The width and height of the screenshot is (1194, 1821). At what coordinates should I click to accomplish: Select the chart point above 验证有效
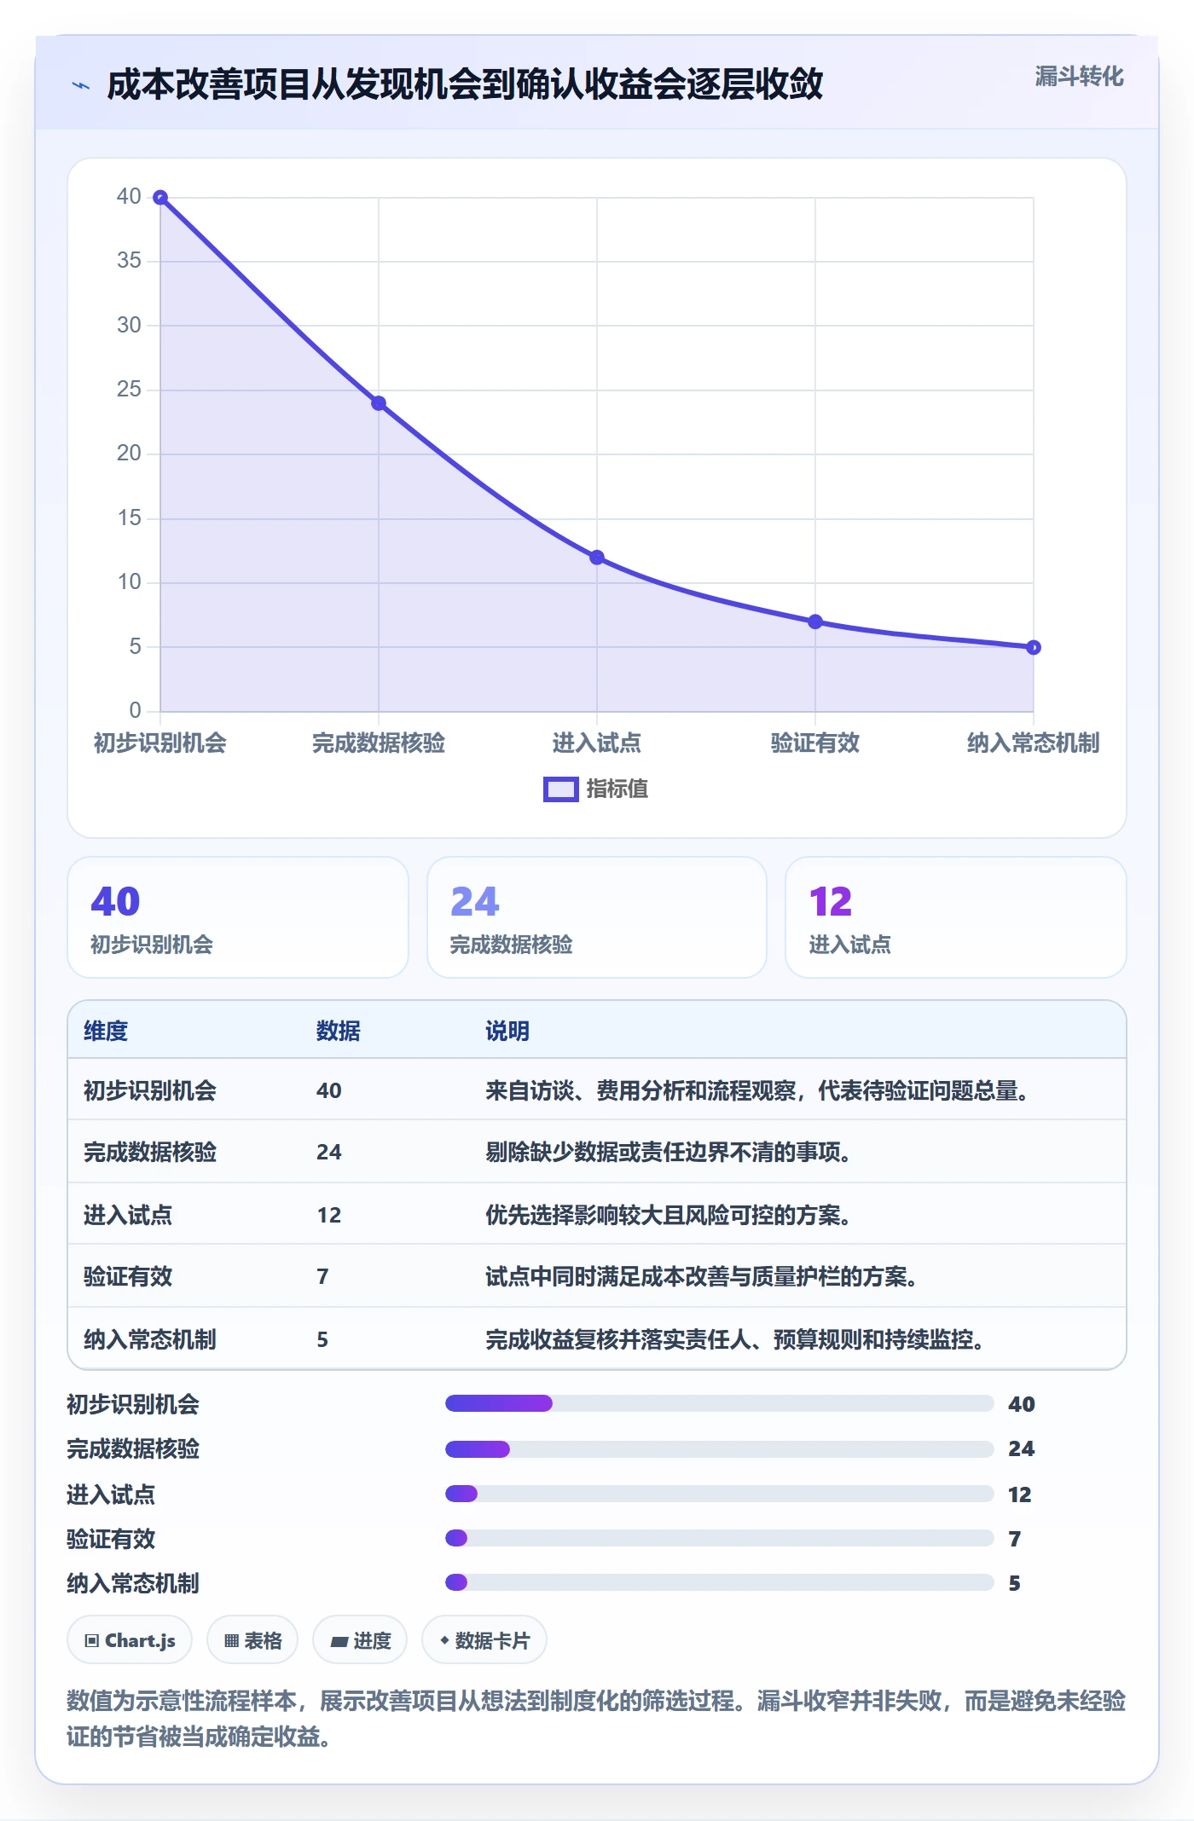point(815,622)
